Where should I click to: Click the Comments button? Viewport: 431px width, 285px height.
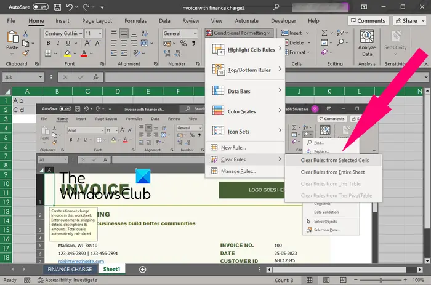(x=368, y=21)
